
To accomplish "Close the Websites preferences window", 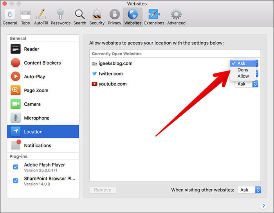I will [5, 3].
